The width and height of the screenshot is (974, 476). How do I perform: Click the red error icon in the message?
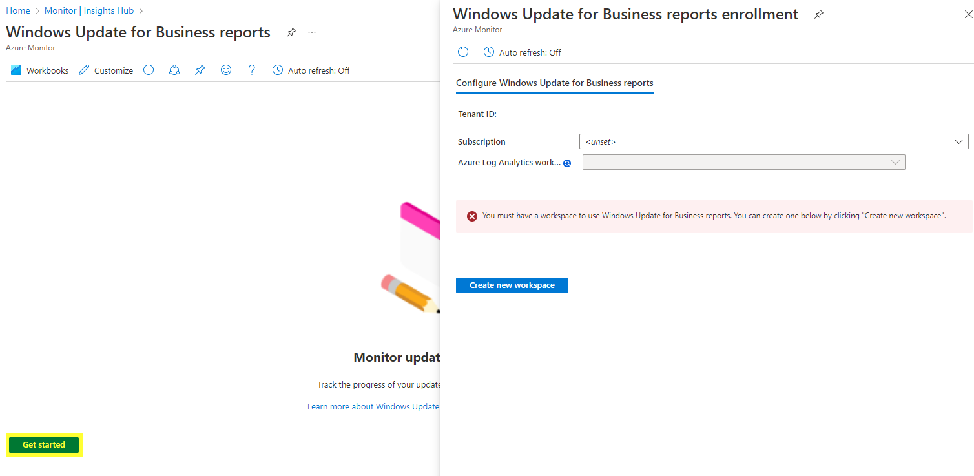[x=472, y=216]
